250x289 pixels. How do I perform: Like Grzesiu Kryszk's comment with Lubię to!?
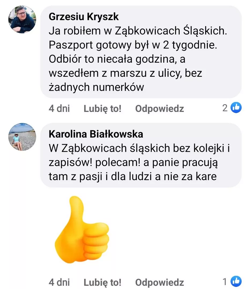102,109
